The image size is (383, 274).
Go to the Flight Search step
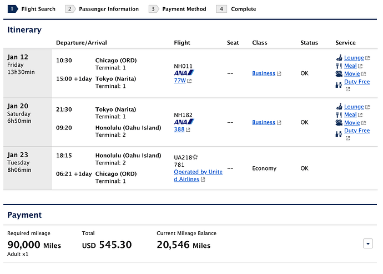click(32, 9)
